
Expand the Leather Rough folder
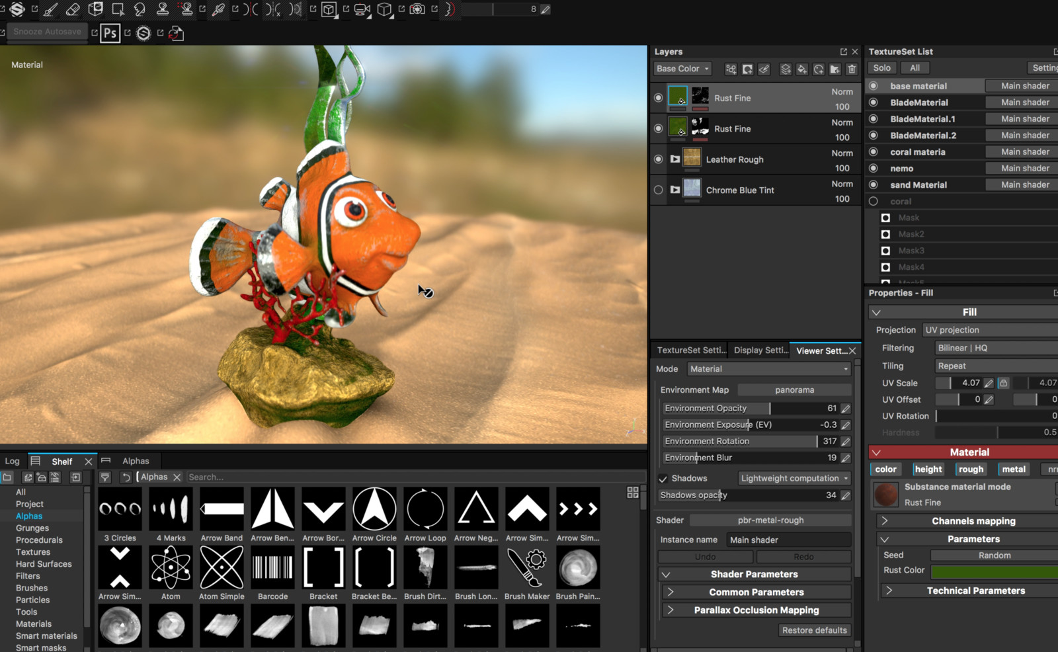tap(675, 159)
